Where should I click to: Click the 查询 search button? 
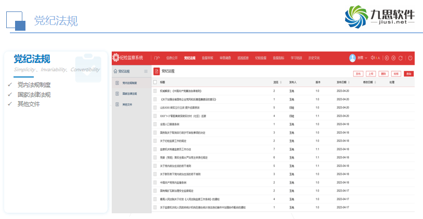(x=409, y=73)
